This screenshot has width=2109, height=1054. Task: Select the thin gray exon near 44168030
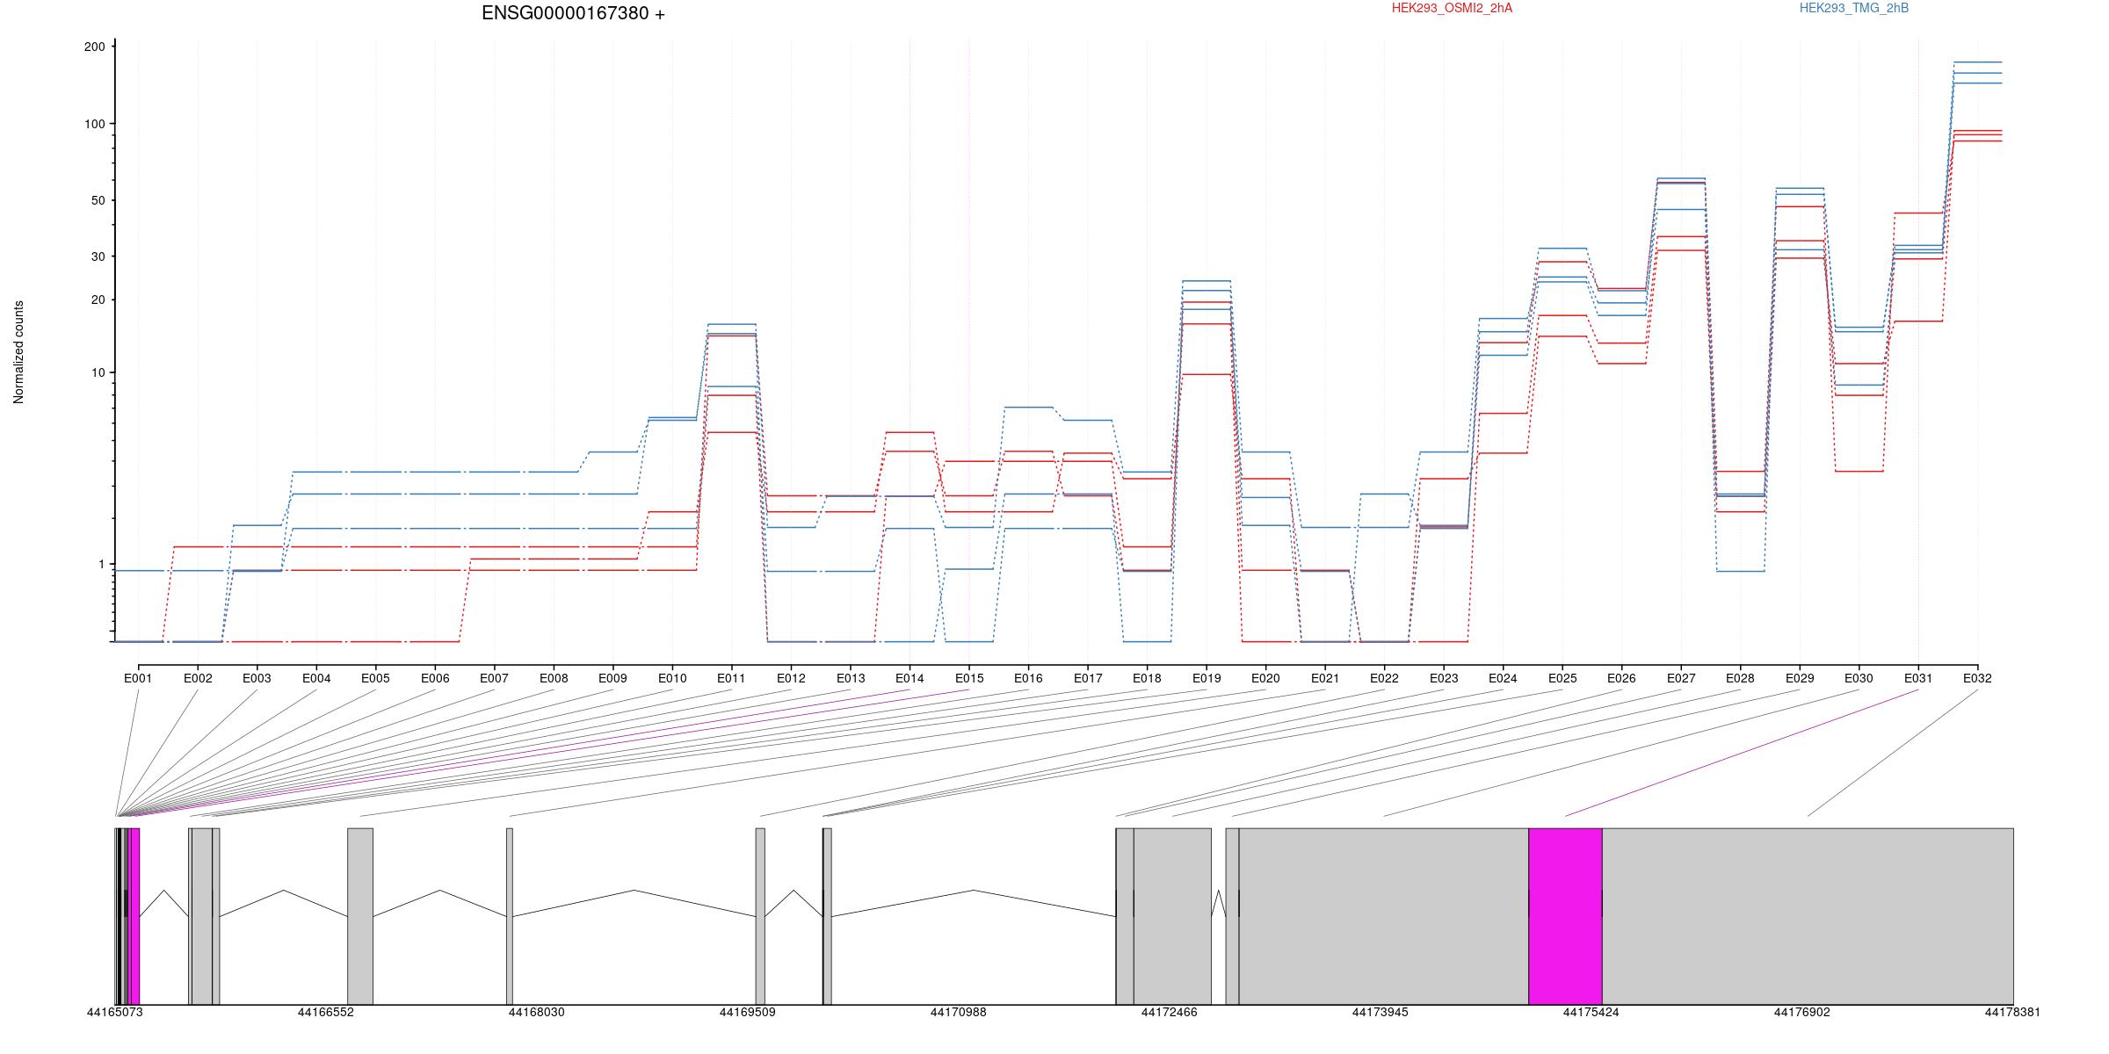[x=510, y=916]
